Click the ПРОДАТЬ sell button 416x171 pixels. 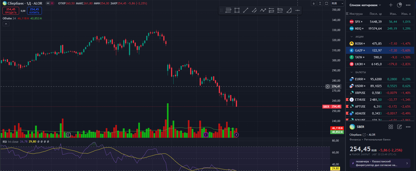click(x=11, y=11)
